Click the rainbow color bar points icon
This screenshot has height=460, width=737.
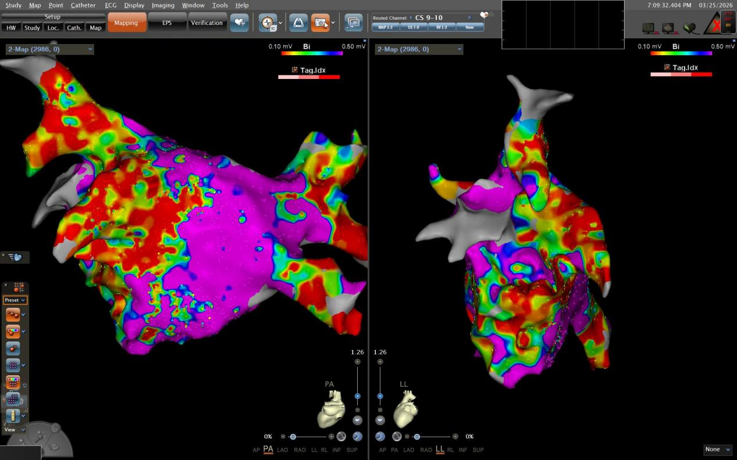(x=13, y=332)
